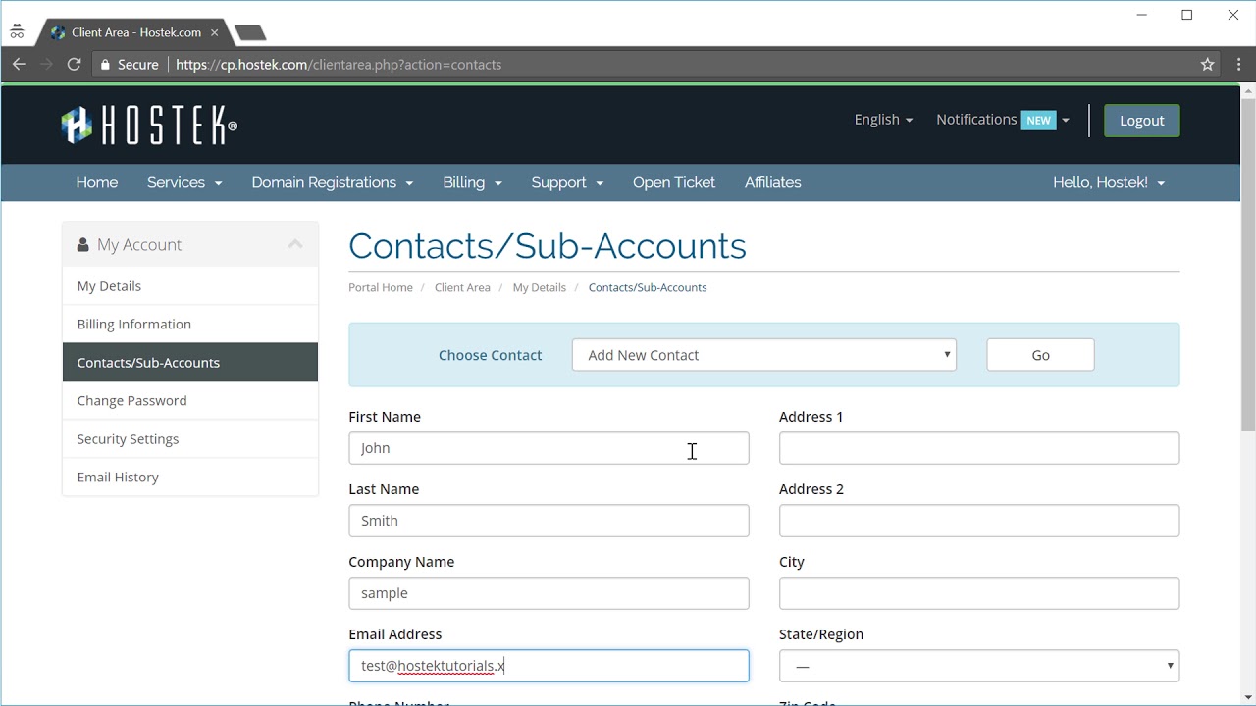Screen dimensions: 1256x706
Task: Click the Address 1 input field
Action: tap(978, 448)
